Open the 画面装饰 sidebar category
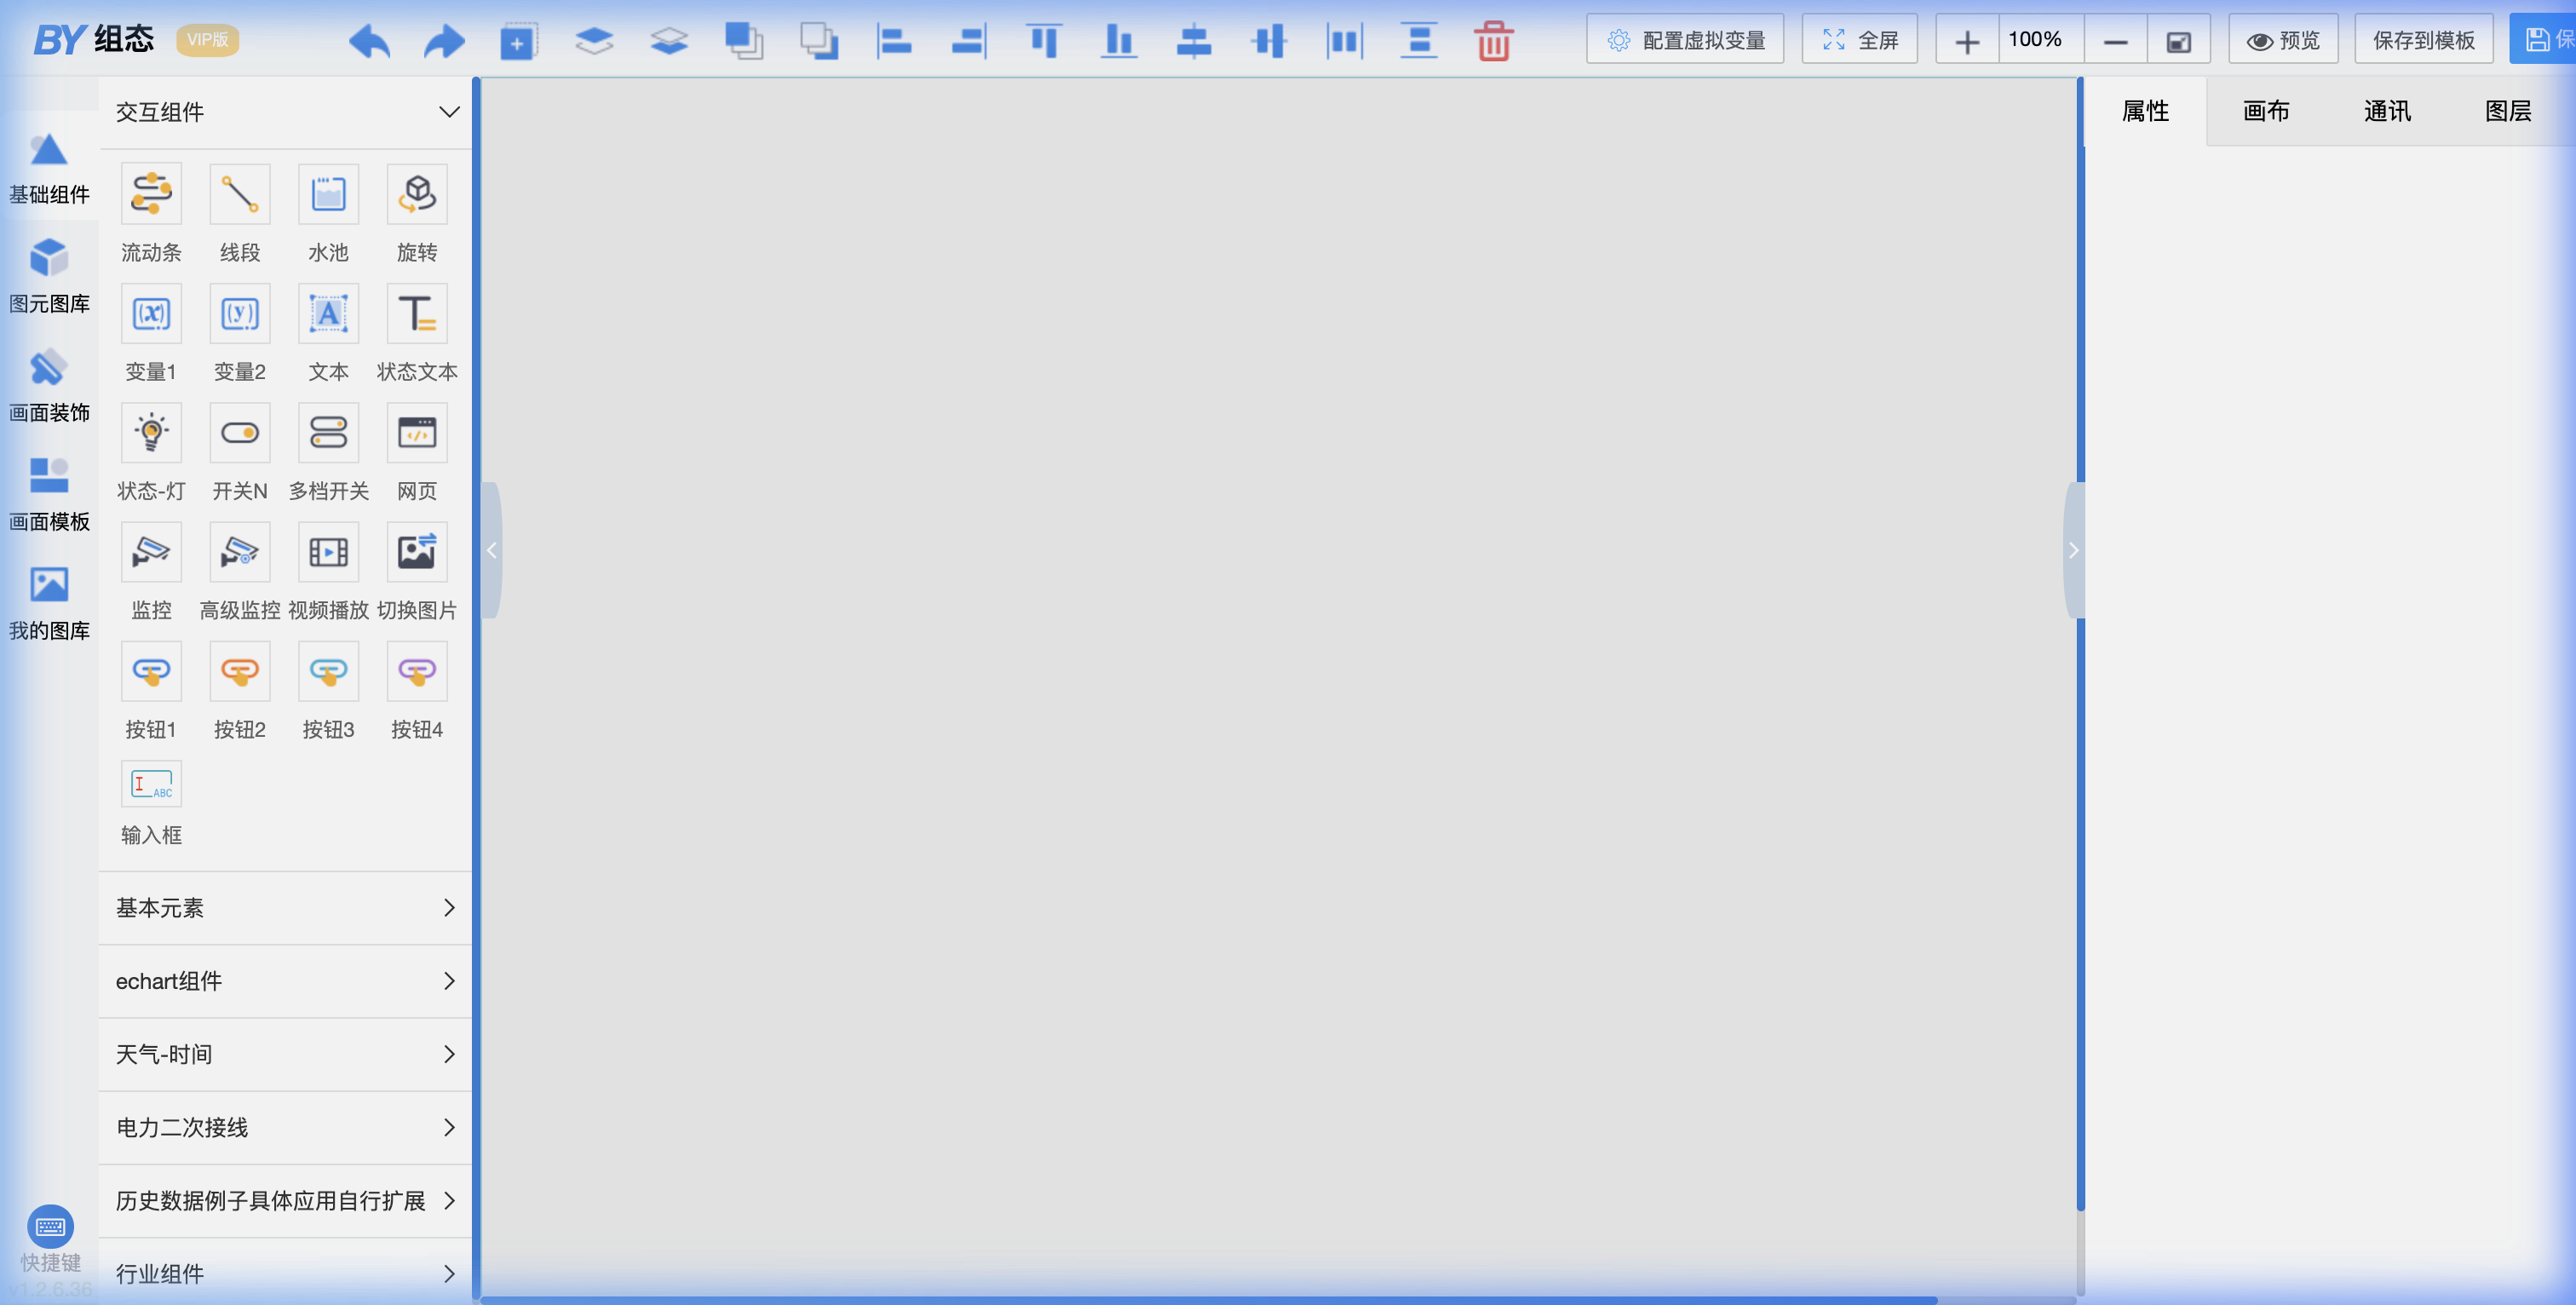The image size is (2576, 1305). (49, 386)
